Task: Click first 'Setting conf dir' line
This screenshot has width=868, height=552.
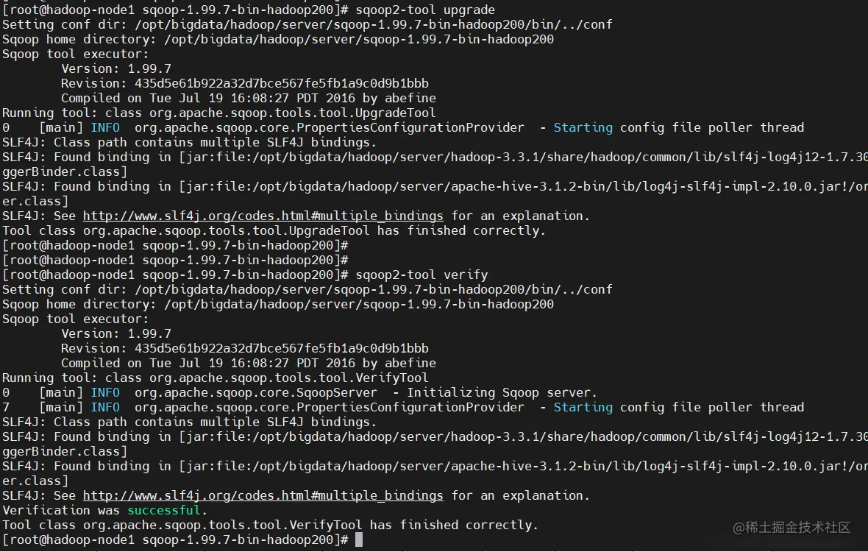Action: coord(307,24)
